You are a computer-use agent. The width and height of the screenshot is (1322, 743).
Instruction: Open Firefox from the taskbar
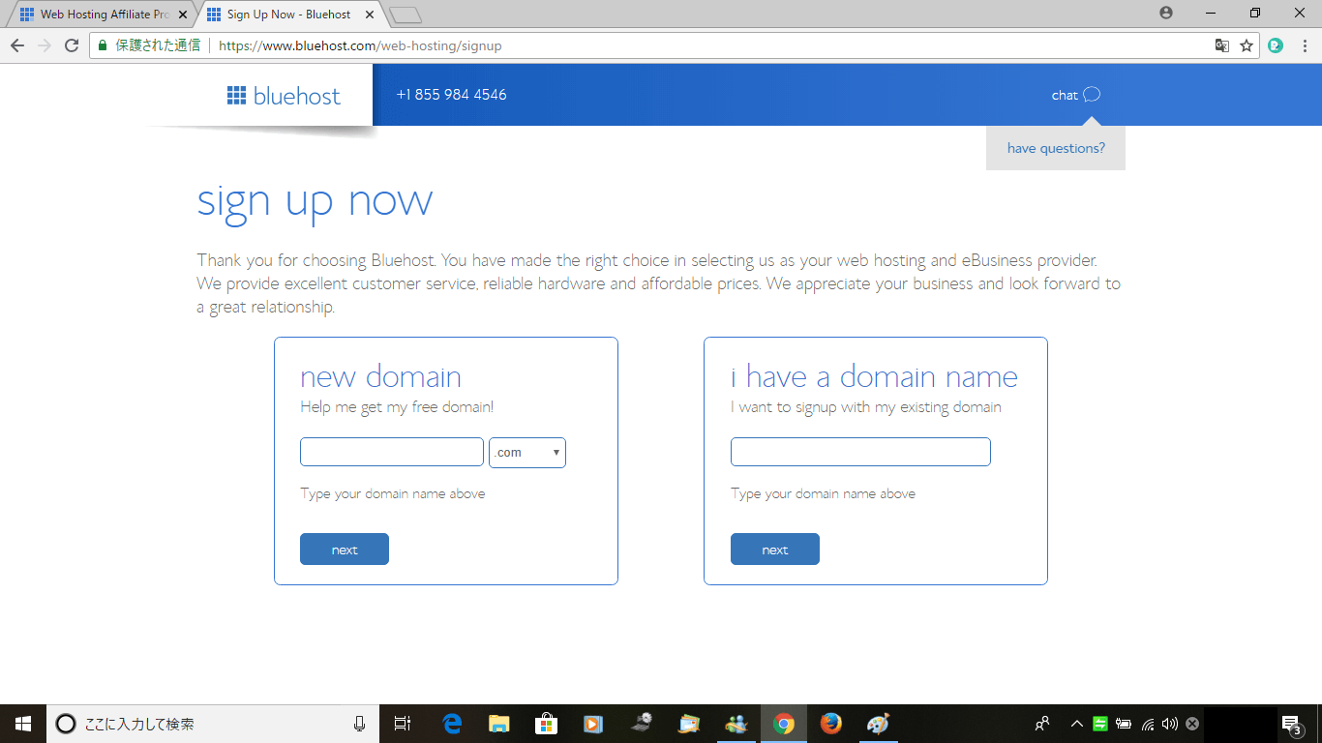click(830, 724)
